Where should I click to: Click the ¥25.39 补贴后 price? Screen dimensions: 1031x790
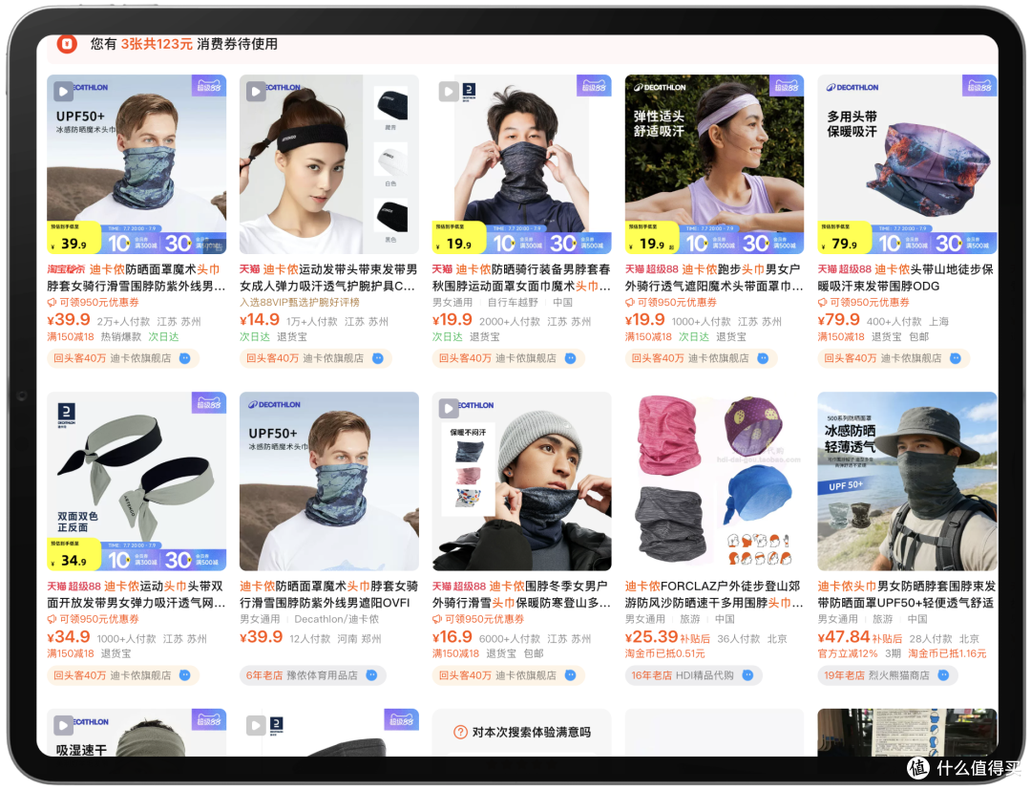click(667, 637)
